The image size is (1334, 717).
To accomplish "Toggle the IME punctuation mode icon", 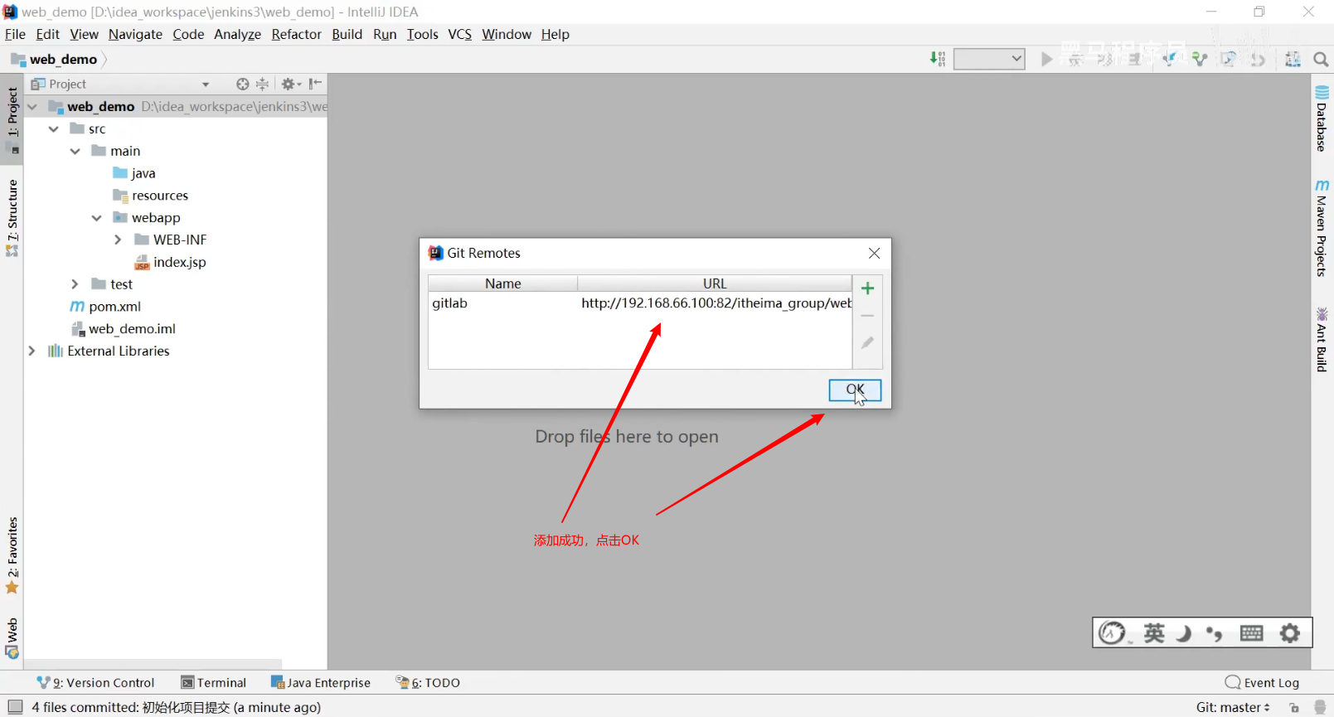I will point(1215,633).
